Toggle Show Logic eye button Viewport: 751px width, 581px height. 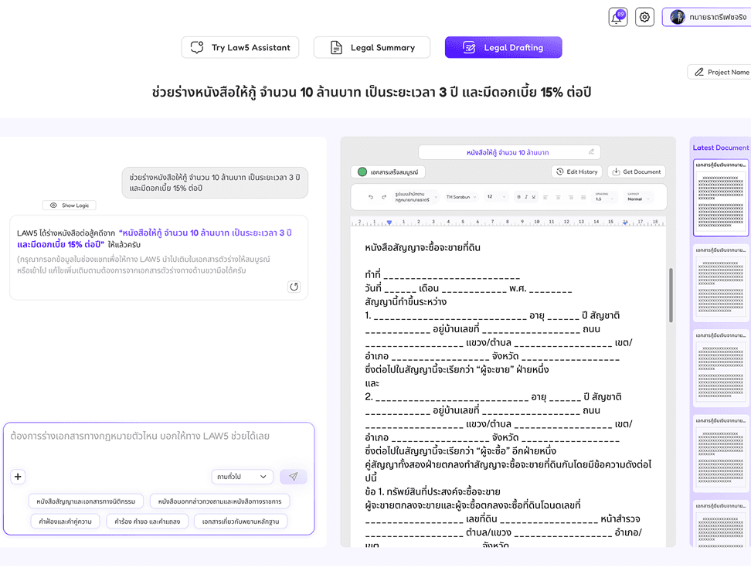[70, 205]
